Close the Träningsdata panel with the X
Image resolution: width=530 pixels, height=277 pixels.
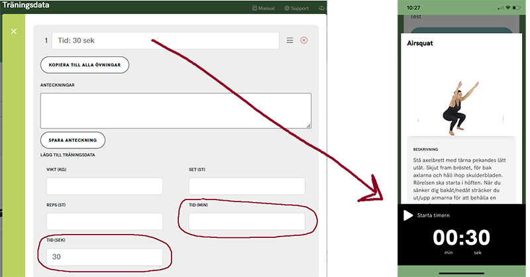[14, 31]
